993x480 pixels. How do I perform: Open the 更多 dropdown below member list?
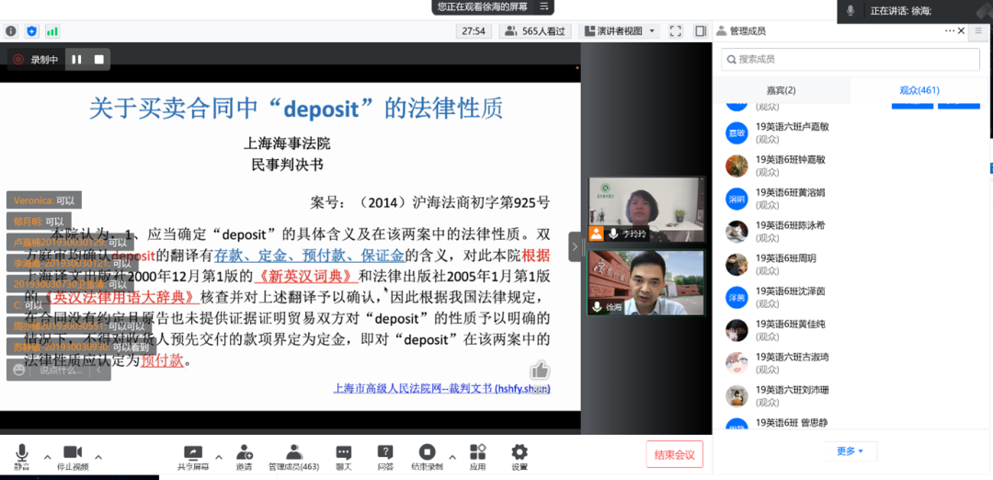(x=850, y=451)
